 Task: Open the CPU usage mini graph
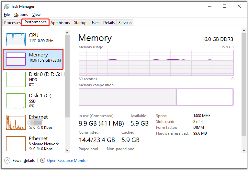(x=16, y=40)
